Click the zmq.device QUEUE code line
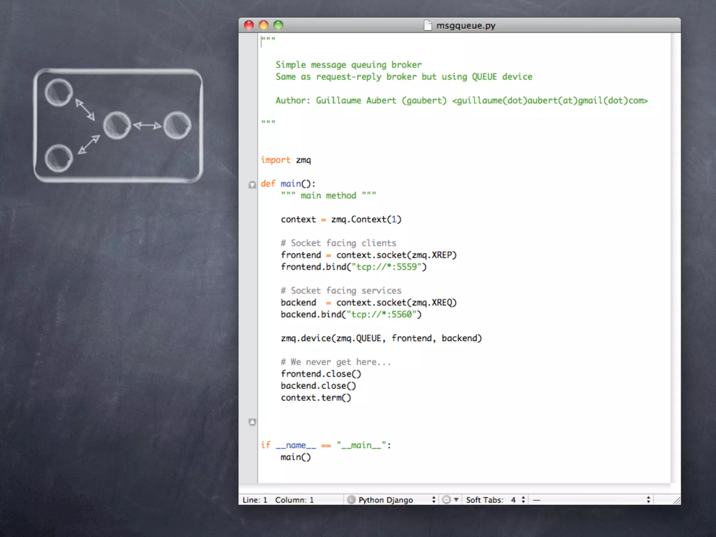 381,338
